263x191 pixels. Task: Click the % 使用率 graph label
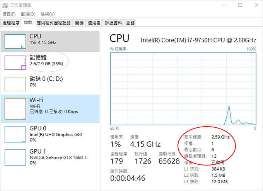(118, 49)
